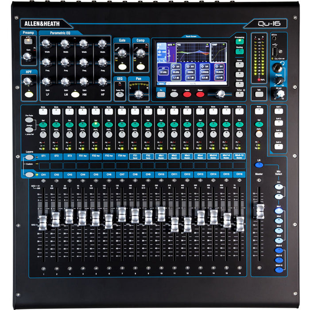Select Mix1 in Mix Select

pos(279,211)
